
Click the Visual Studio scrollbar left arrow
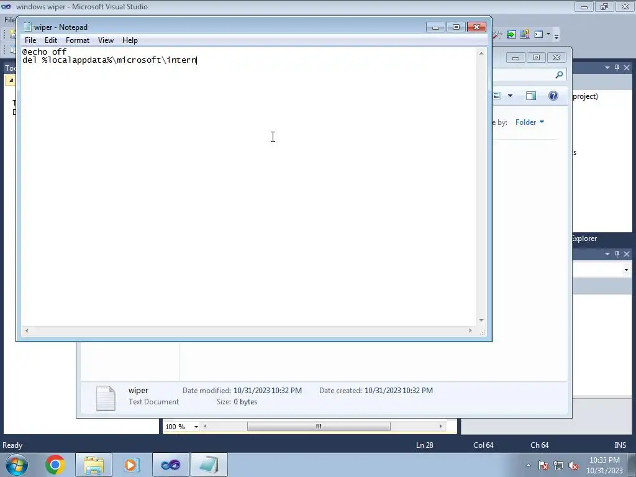click(x=205, y=426)
